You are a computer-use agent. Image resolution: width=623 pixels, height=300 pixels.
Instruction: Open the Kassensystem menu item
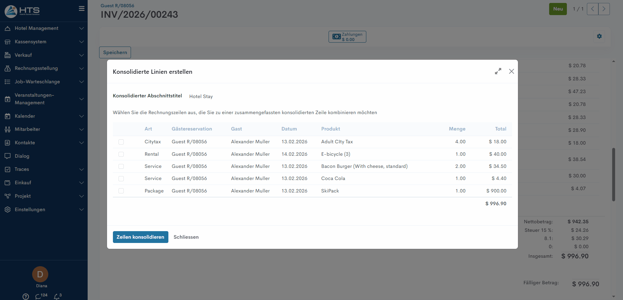31,42
